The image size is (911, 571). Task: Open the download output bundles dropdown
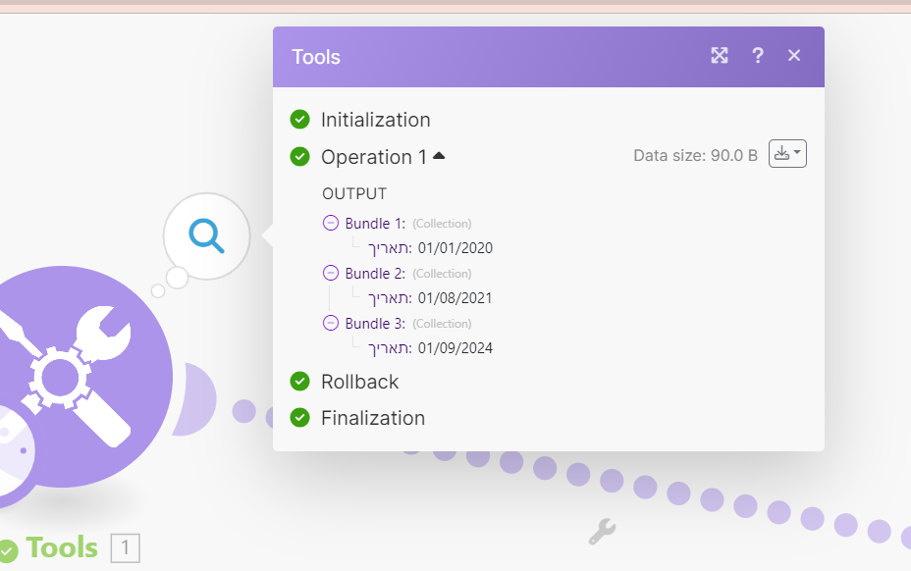(x=787, y=154)
